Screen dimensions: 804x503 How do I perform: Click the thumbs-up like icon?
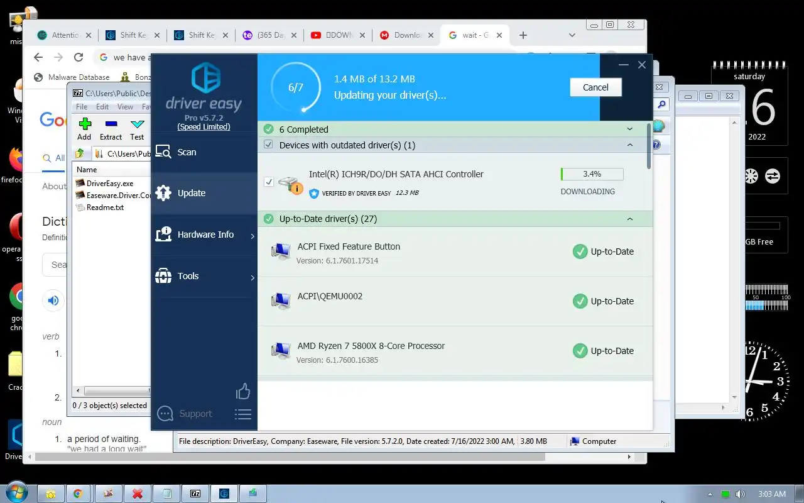coord(243,391)
